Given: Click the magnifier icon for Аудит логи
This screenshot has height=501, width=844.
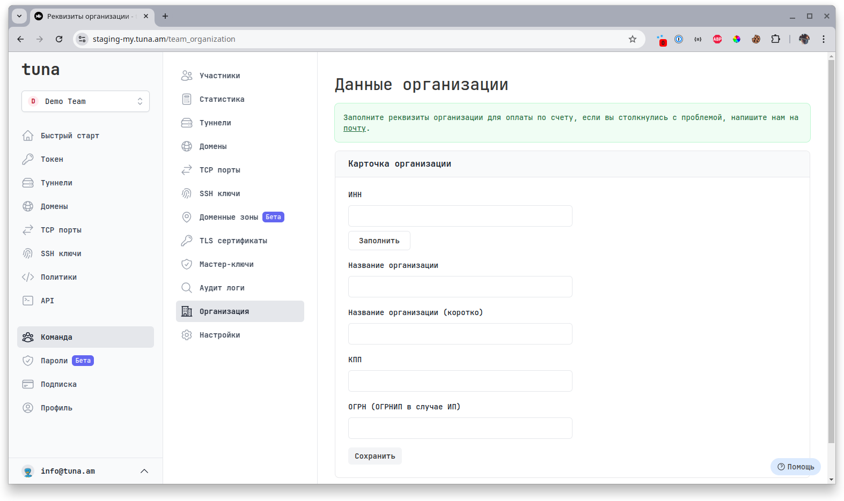Looking at the screenshot, I should tap(187, 288).
